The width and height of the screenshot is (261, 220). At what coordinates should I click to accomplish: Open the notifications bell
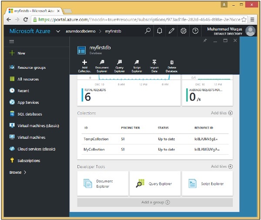[160, 31]
